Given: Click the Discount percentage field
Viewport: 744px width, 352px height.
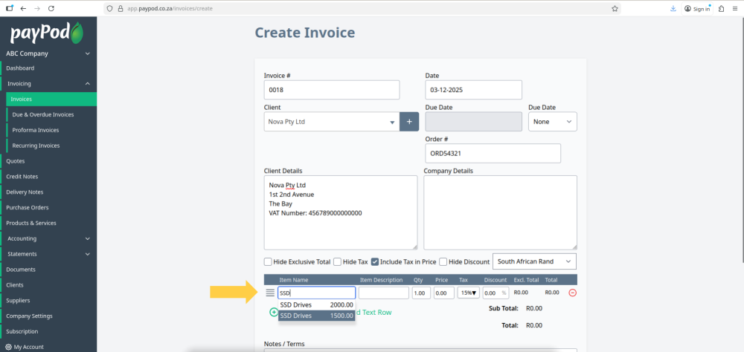Looking at the screenshot, I should click(x=496, y=293).
